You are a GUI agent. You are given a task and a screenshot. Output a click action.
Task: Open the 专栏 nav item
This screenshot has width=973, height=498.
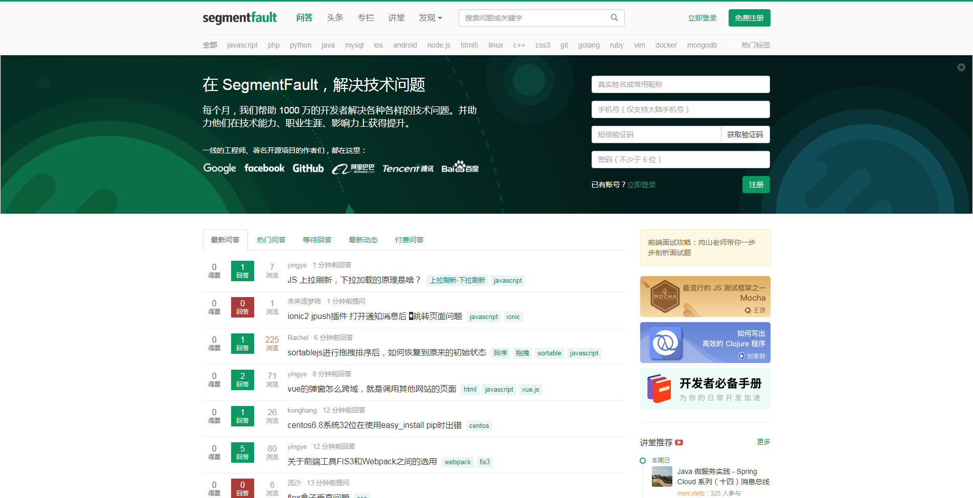click(x=366, y=18)
